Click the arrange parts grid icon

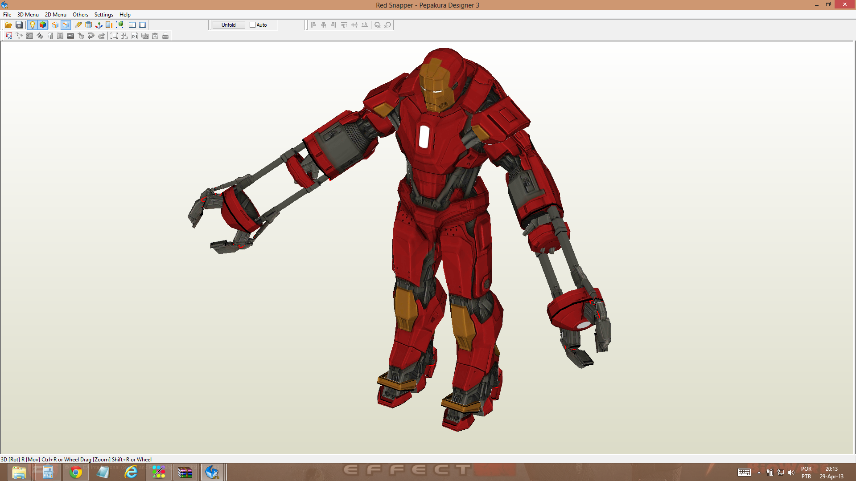[124, 36]
